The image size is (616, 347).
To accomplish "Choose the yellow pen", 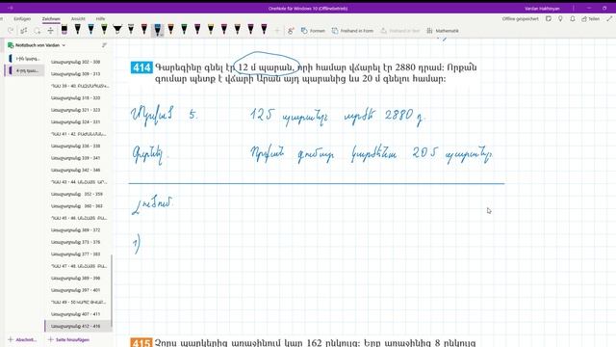I will 211,29.
